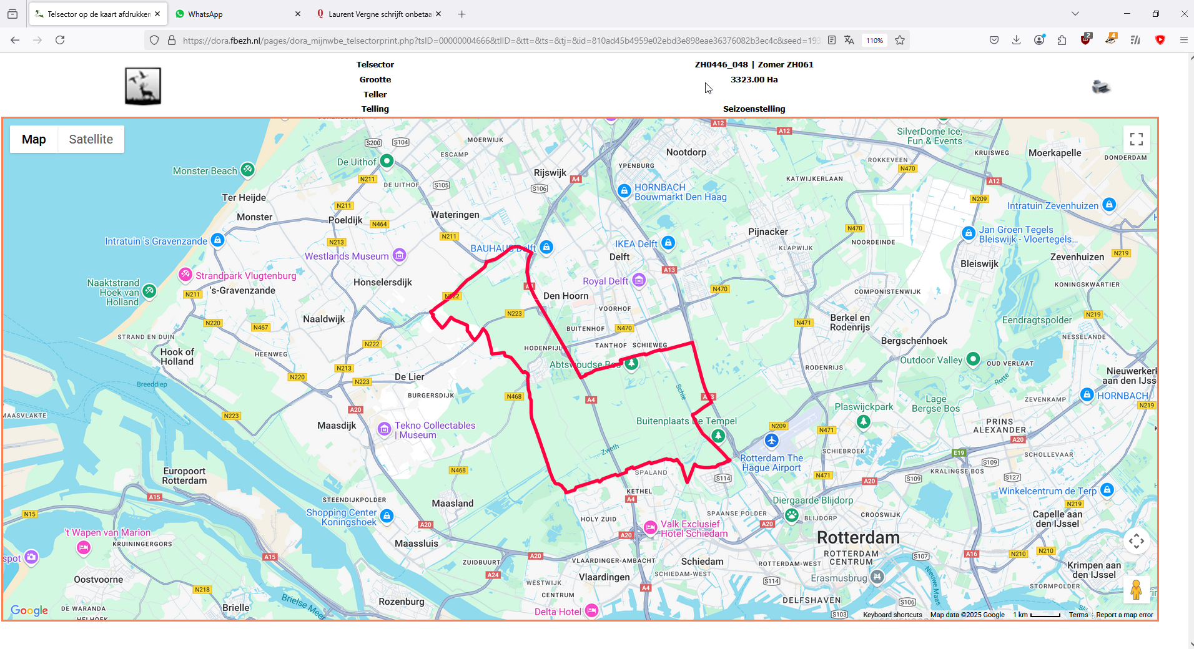Expand the list all tabs dropdown
This screenshot has height=649, width=1194.
tap(1075, 14)
